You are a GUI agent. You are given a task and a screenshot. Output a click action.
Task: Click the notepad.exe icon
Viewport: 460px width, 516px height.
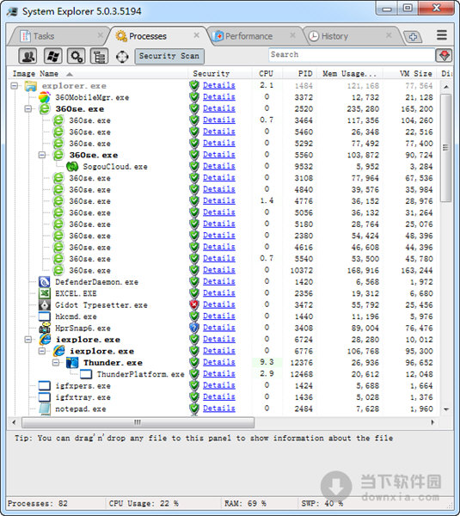(x=45, y=408)
